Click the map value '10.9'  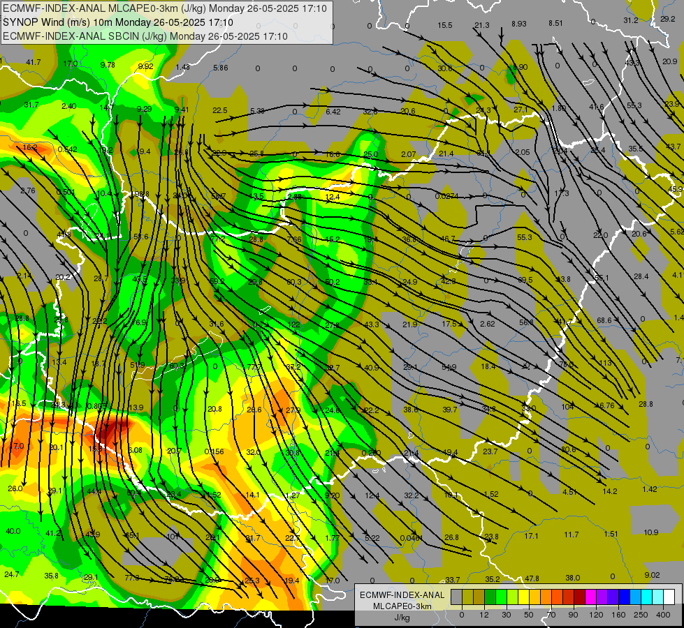tap(651, 532)
